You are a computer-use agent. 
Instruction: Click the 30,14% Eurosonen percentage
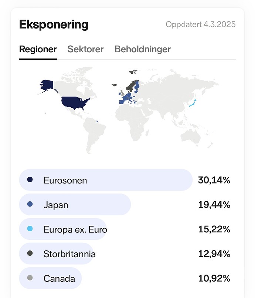point(214,180)
